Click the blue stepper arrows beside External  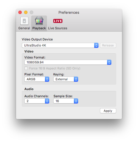pos(76,79)
